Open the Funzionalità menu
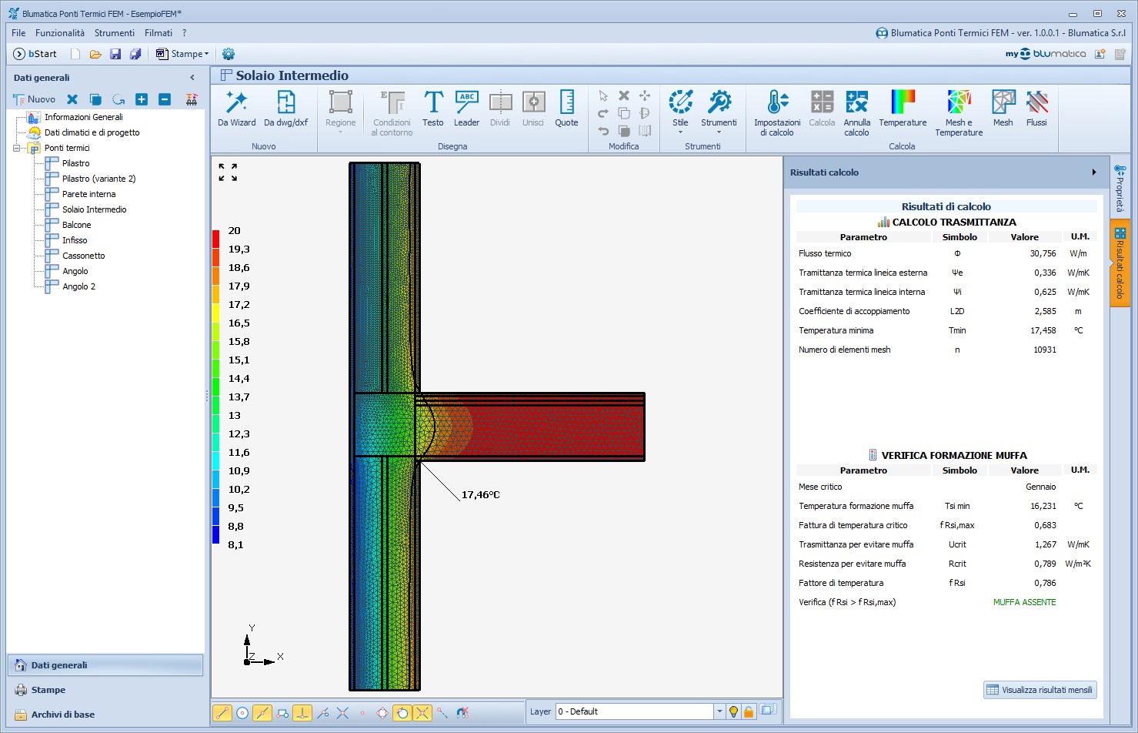Screen dimensions: 1138x733 [x=60, y=33]
